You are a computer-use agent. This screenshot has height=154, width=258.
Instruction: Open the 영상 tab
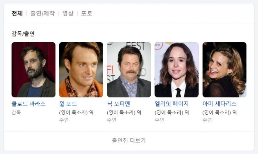[x=68, y=13]
